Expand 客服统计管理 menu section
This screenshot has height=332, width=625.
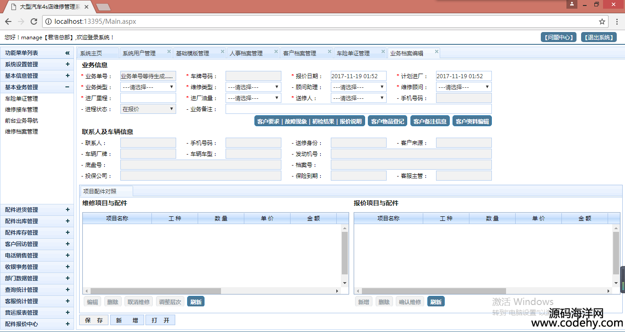point(67,301)
